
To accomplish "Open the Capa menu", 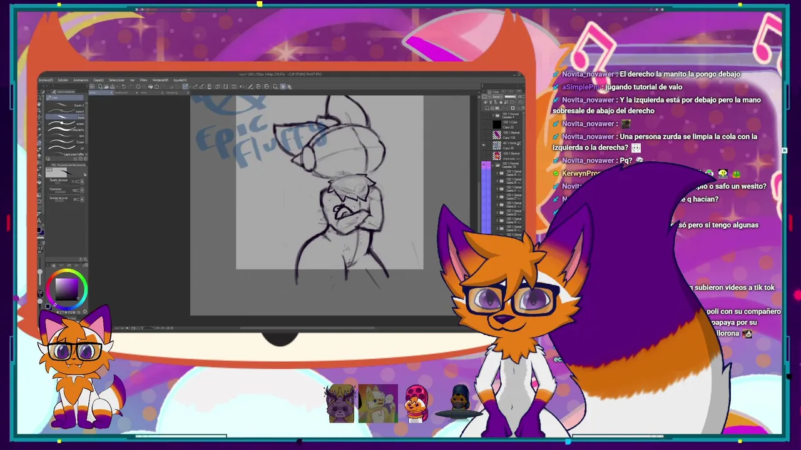I will pos(98,80).
